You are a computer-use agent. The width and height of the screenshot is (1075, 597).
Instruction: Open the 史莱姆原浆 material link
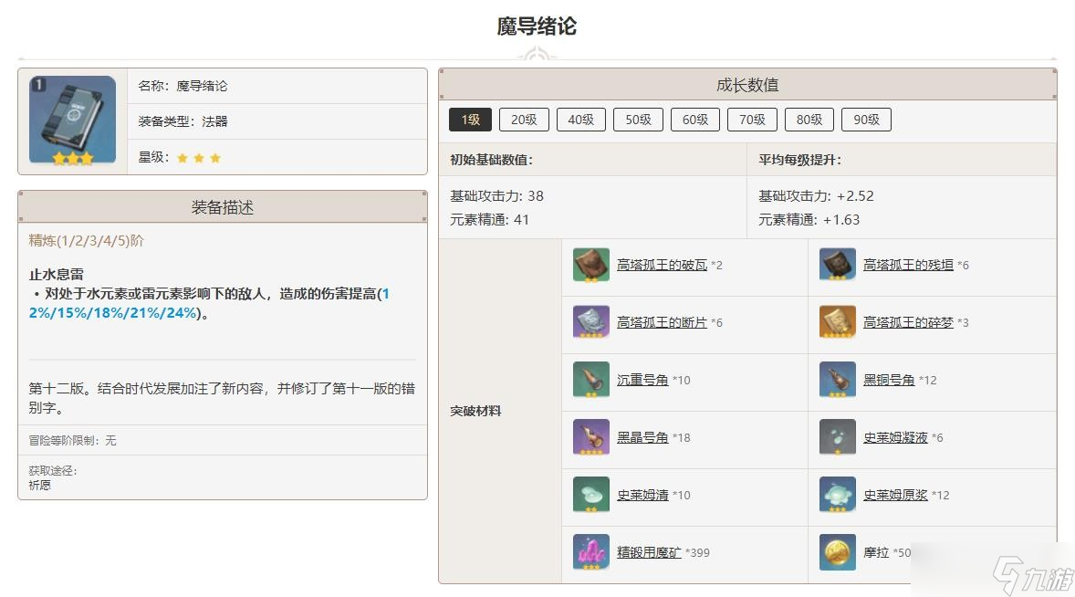[895, 495]
